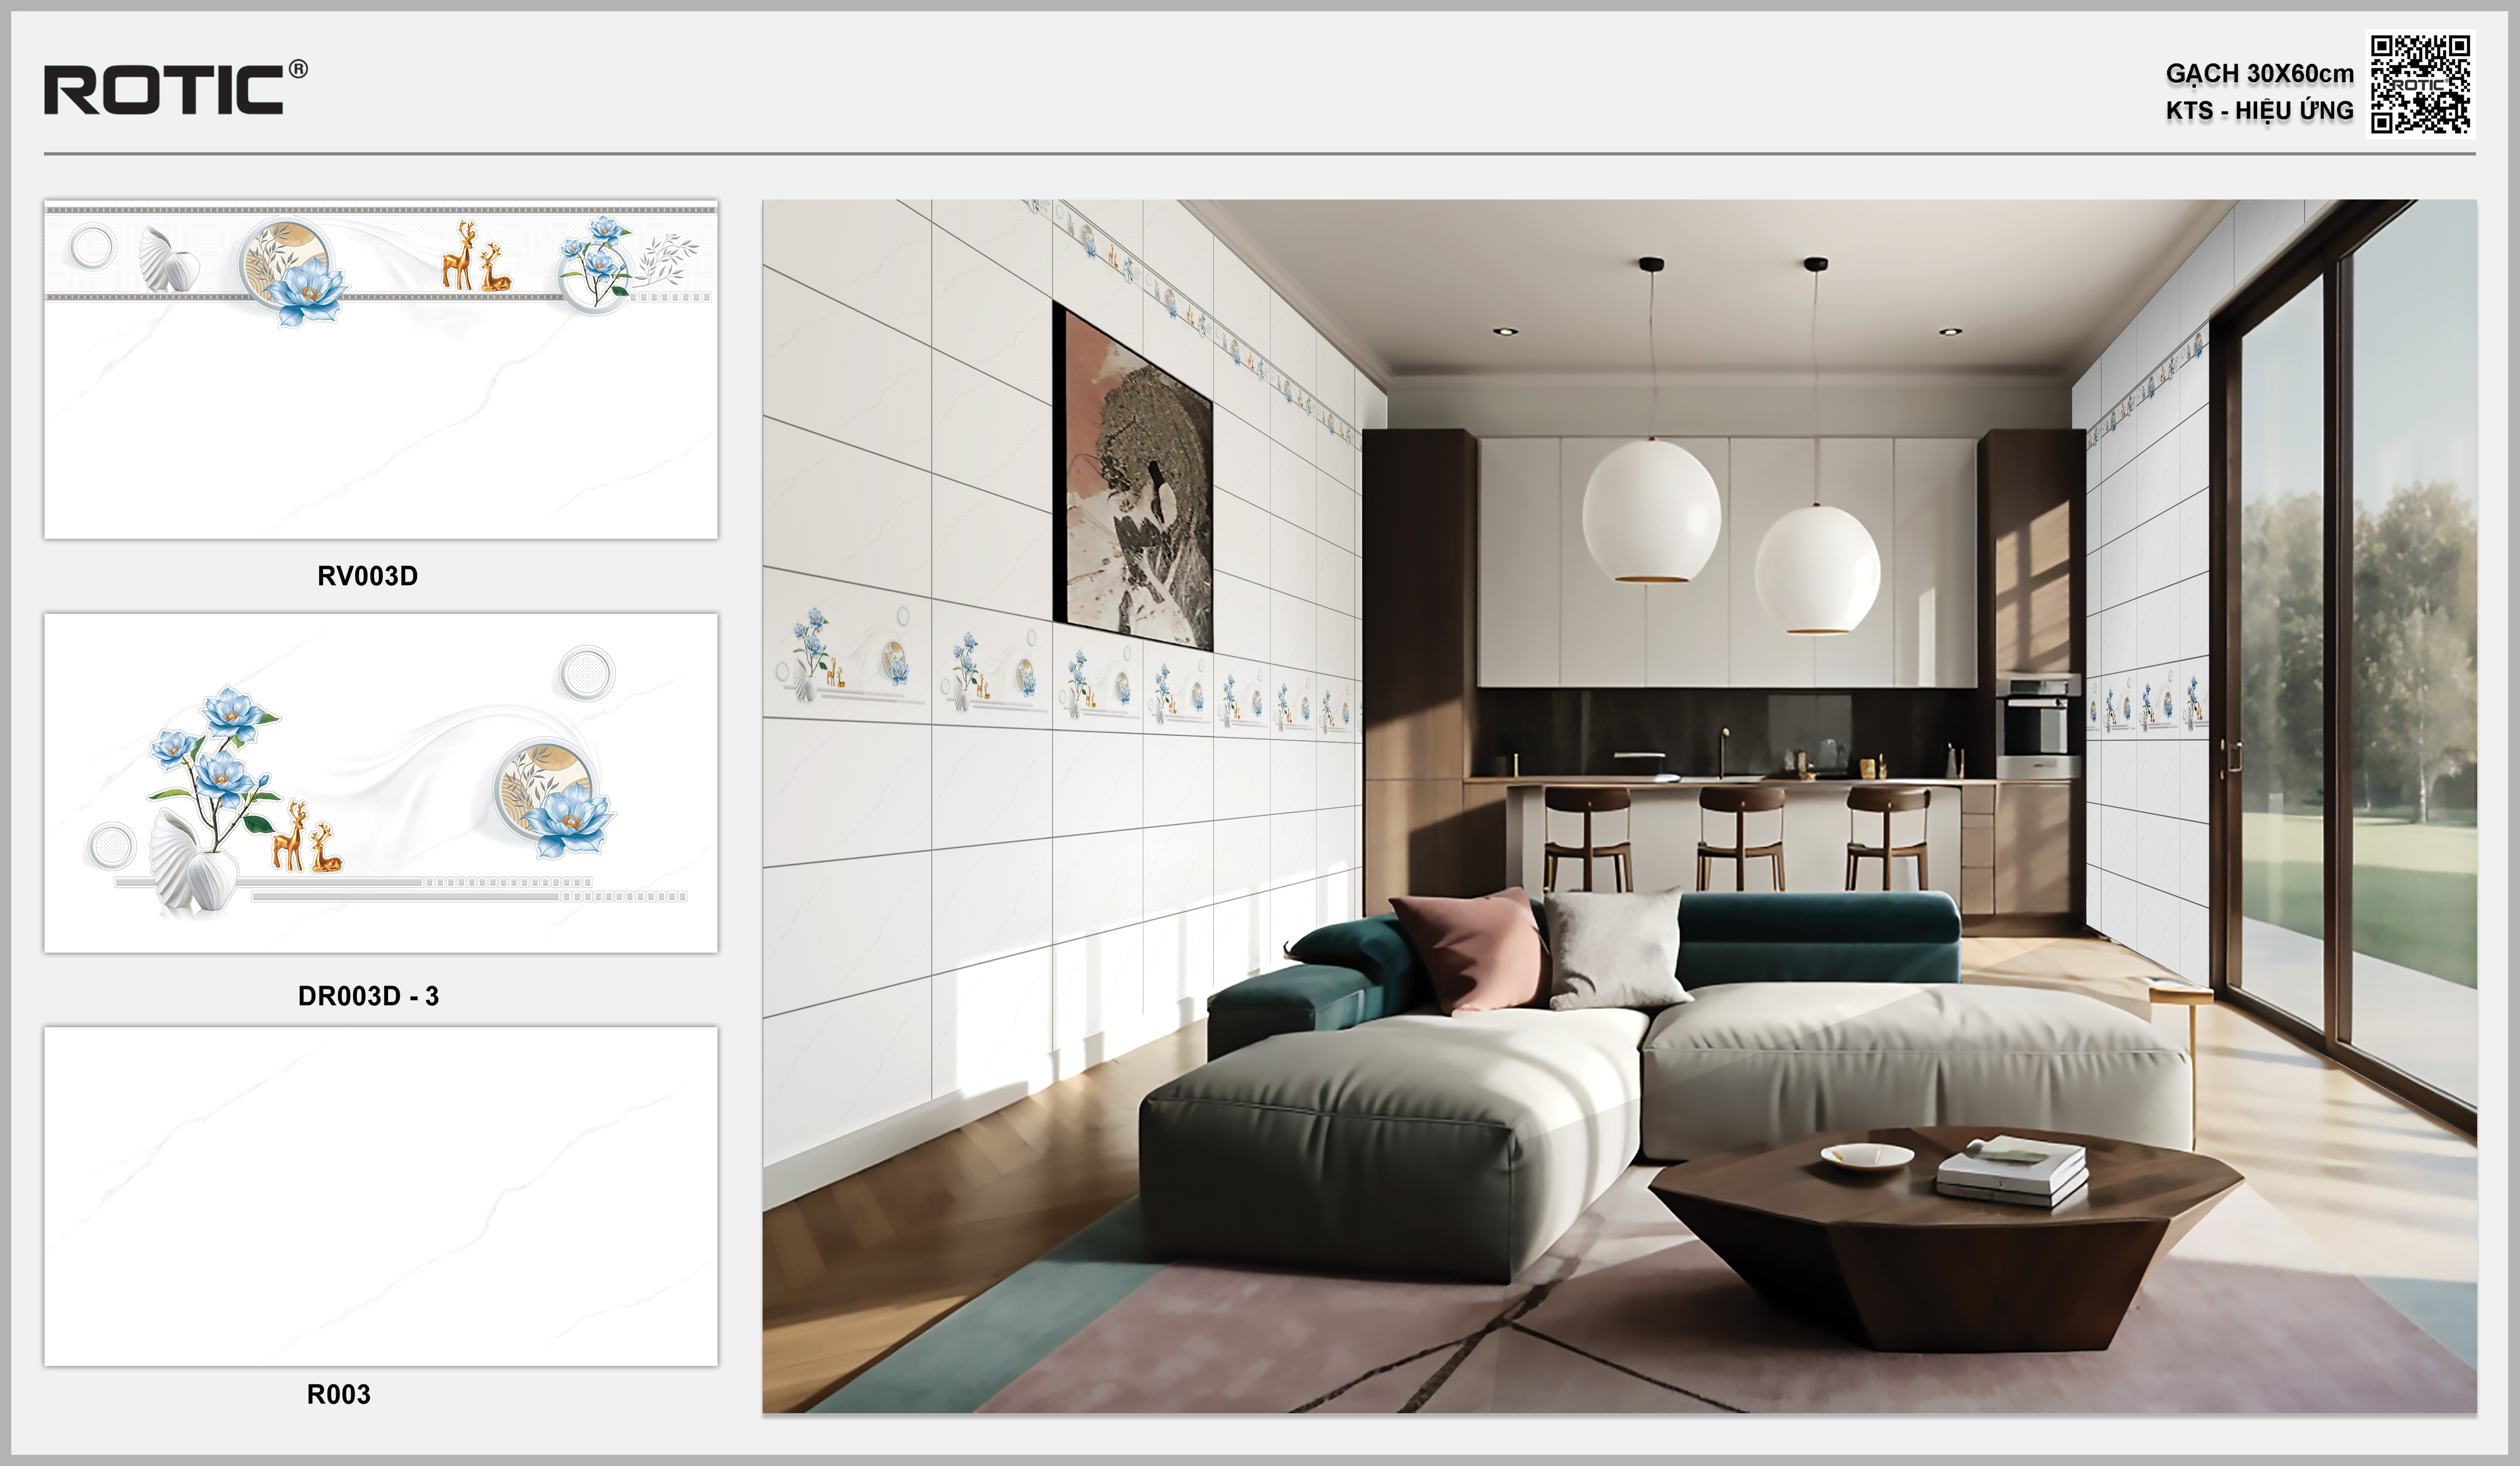Select the plain R003 tile sample image

[380, 1195]
